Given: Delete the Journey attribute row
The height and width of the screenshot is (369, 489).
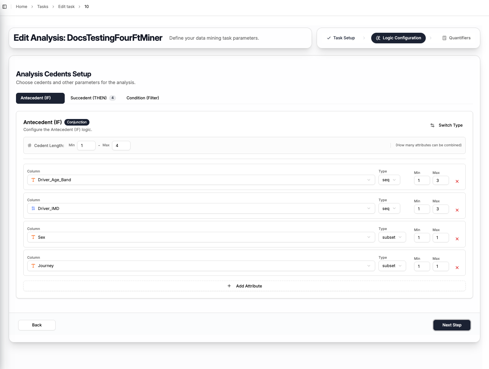Looking at the screenshot, I should pyautogui.click(x=457, y=267).
